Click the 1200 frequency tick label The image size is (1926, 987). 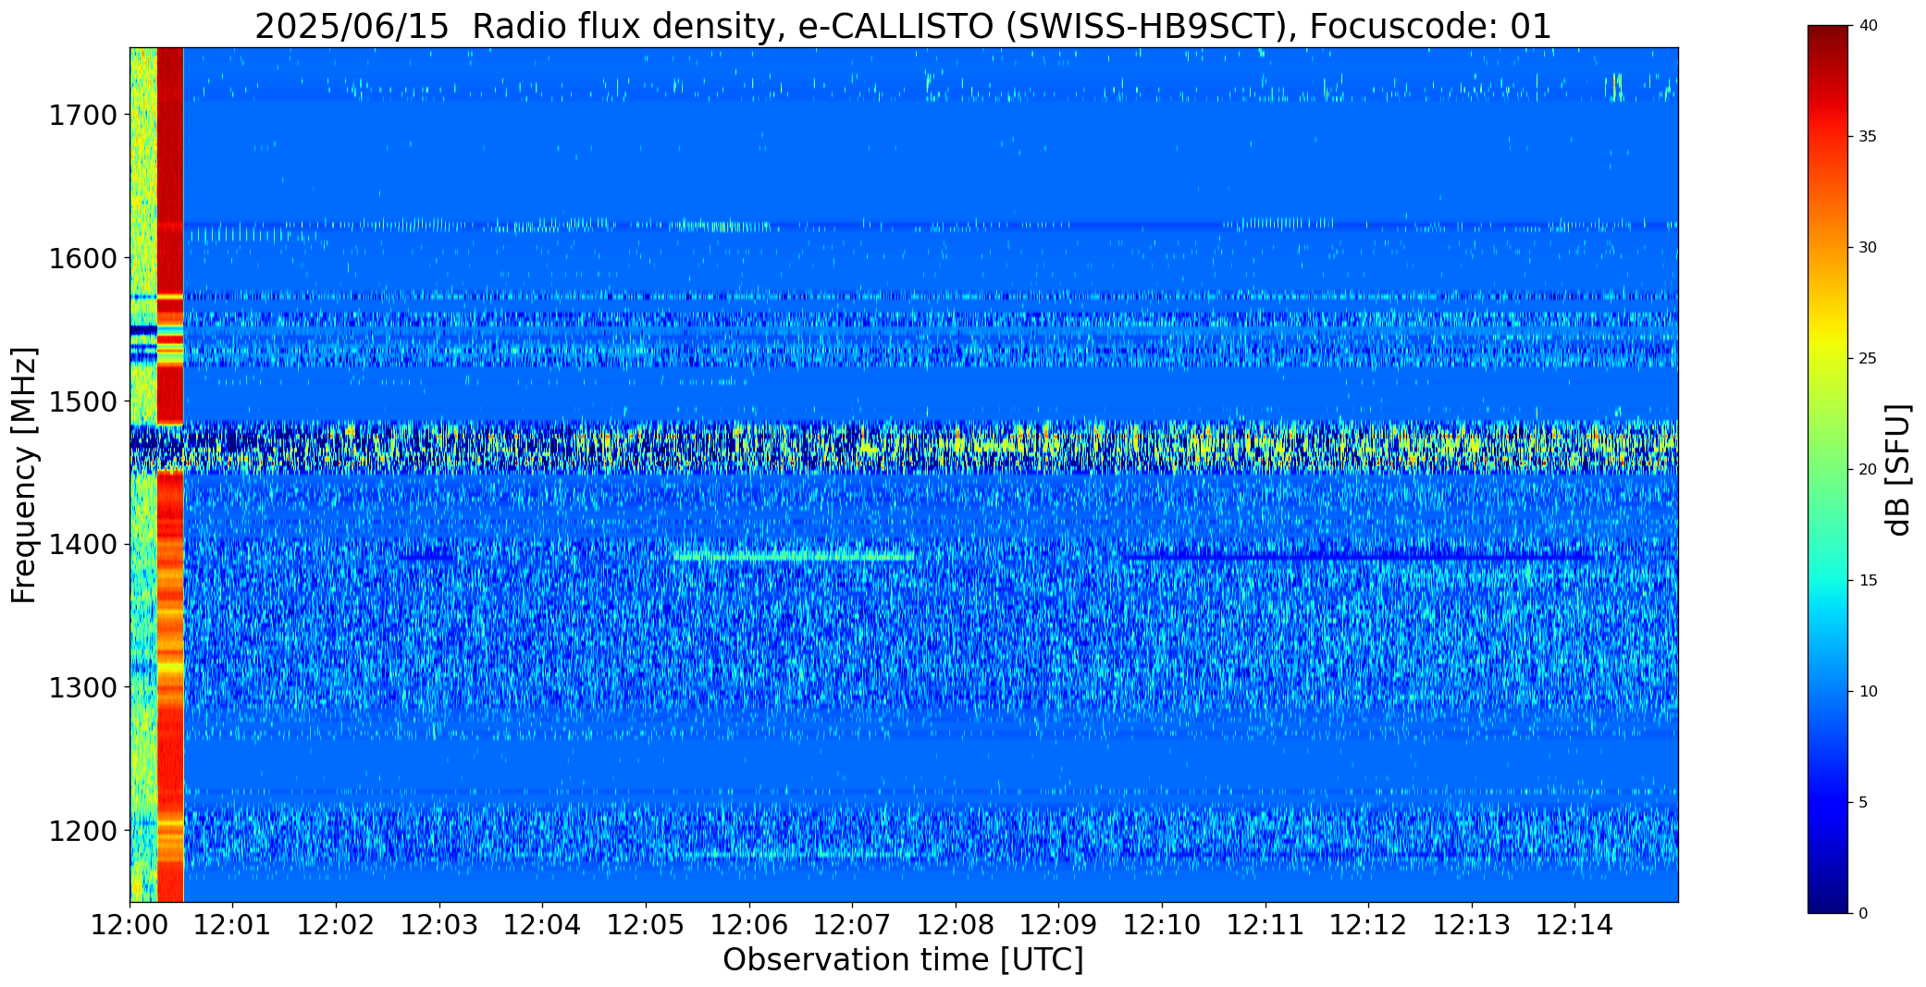(x=82, y=831)
